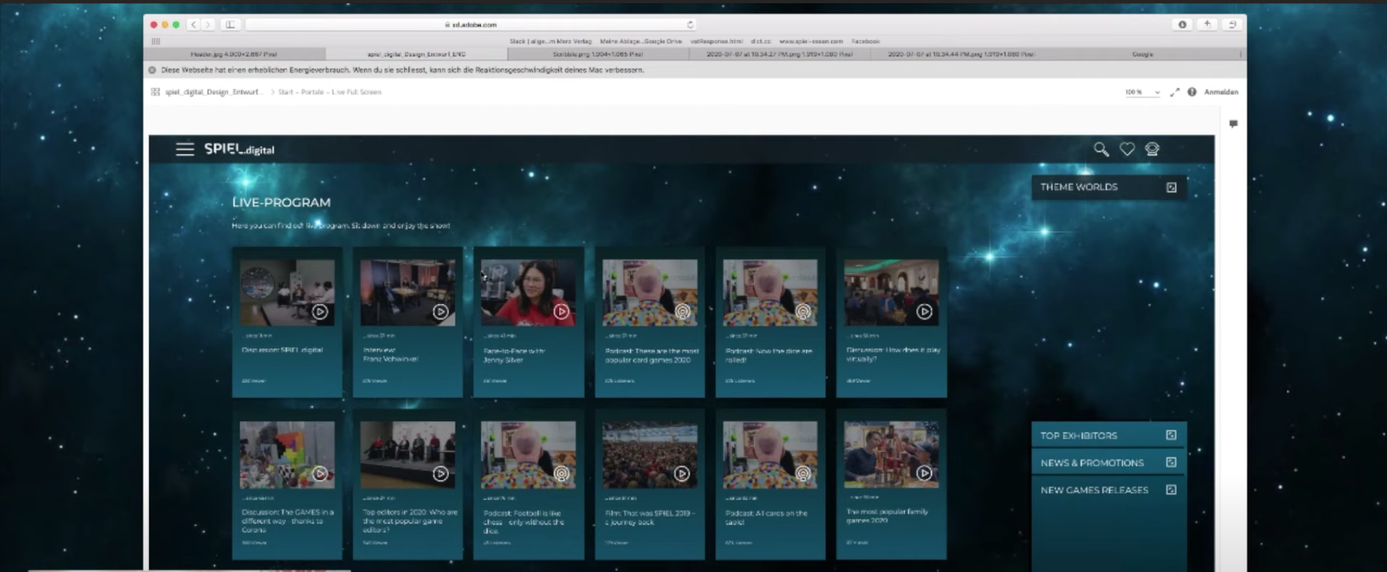Open the help question mark icon

click(1192, 92)
